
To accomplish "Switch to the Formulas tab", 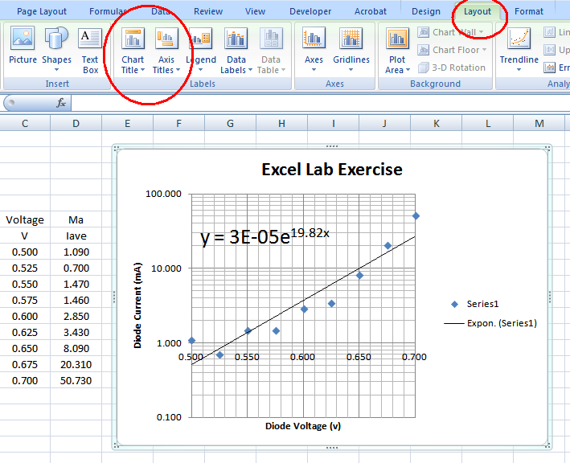I will pos(108,11).
